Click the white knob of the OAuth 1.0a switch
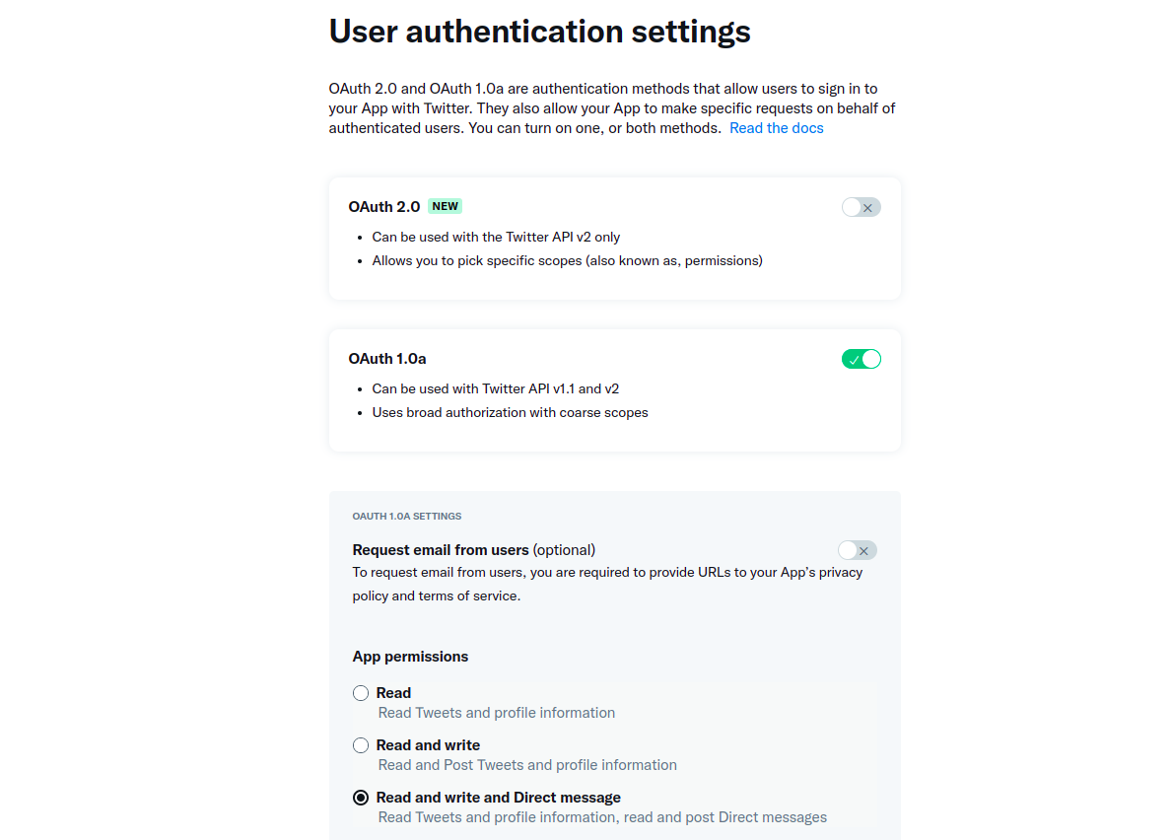 point(871,359)
